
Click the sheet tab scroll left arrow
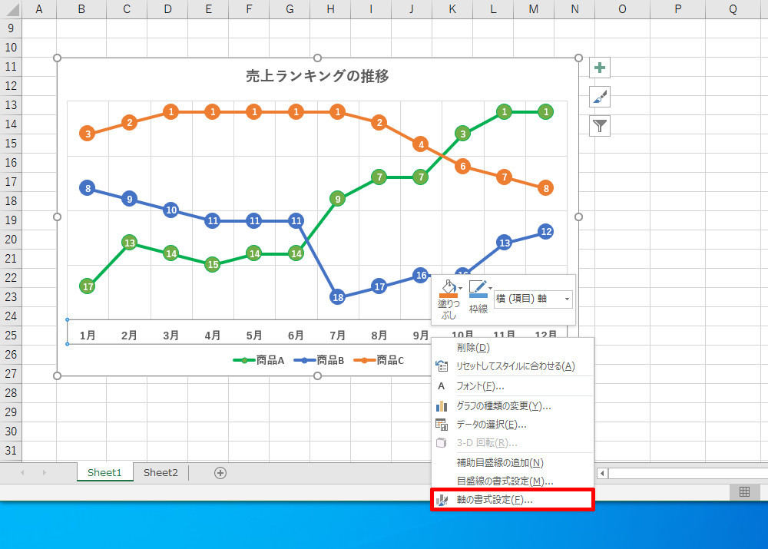click(22, 472)
